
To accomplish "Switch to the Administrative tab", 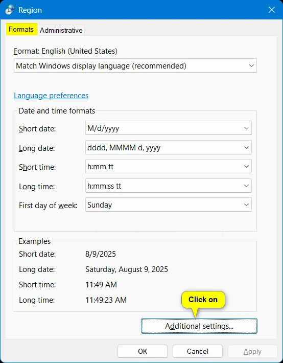I will (x=61, y=30).
